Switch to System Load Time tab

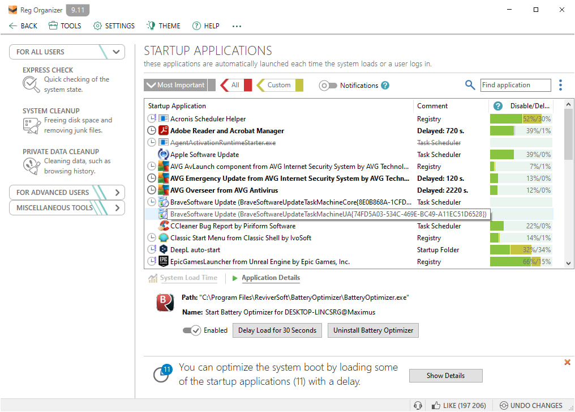tap(188, 278)
